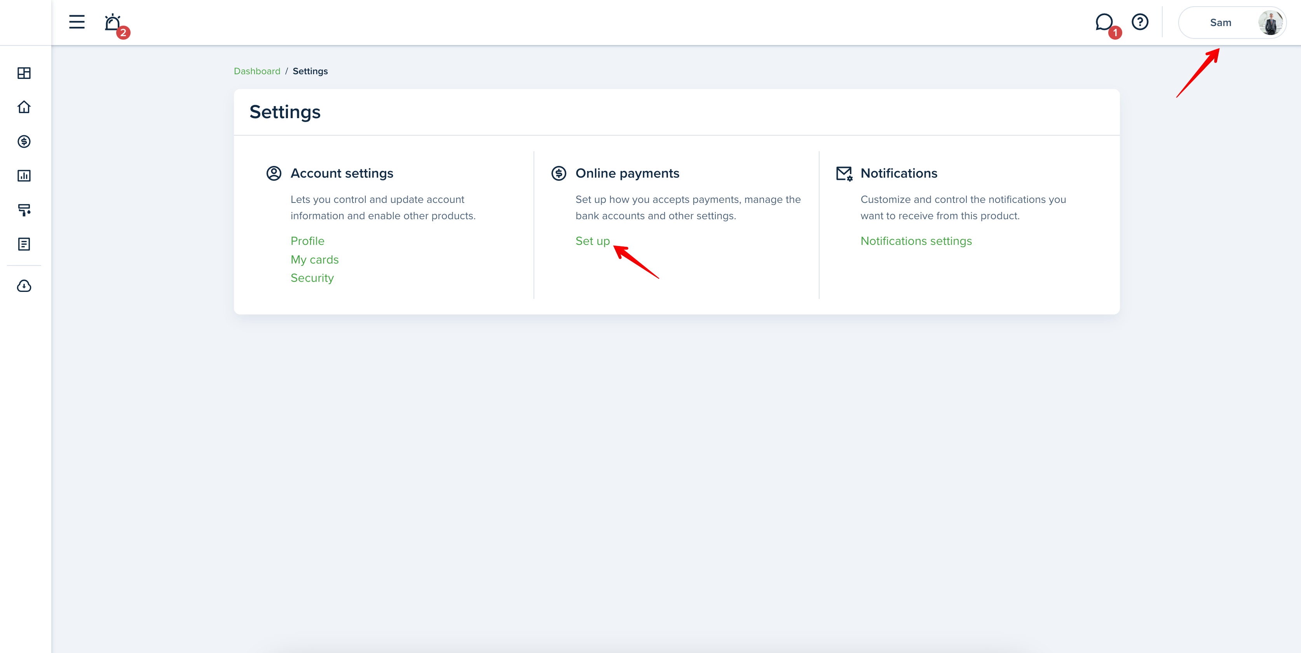The height and width of the screenshot is (653, 1301).
Task: Click the help question mark icon
Action: coord(1140,22)
